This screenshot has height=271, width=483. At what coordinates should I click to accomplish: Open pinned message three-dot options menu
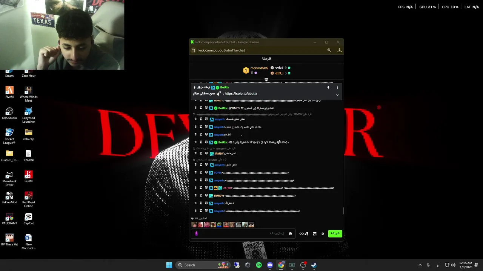337,87
